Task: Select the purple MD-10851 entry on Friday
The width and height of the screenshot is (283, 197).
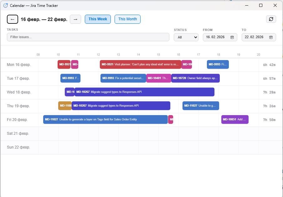Action: [235, 119]
